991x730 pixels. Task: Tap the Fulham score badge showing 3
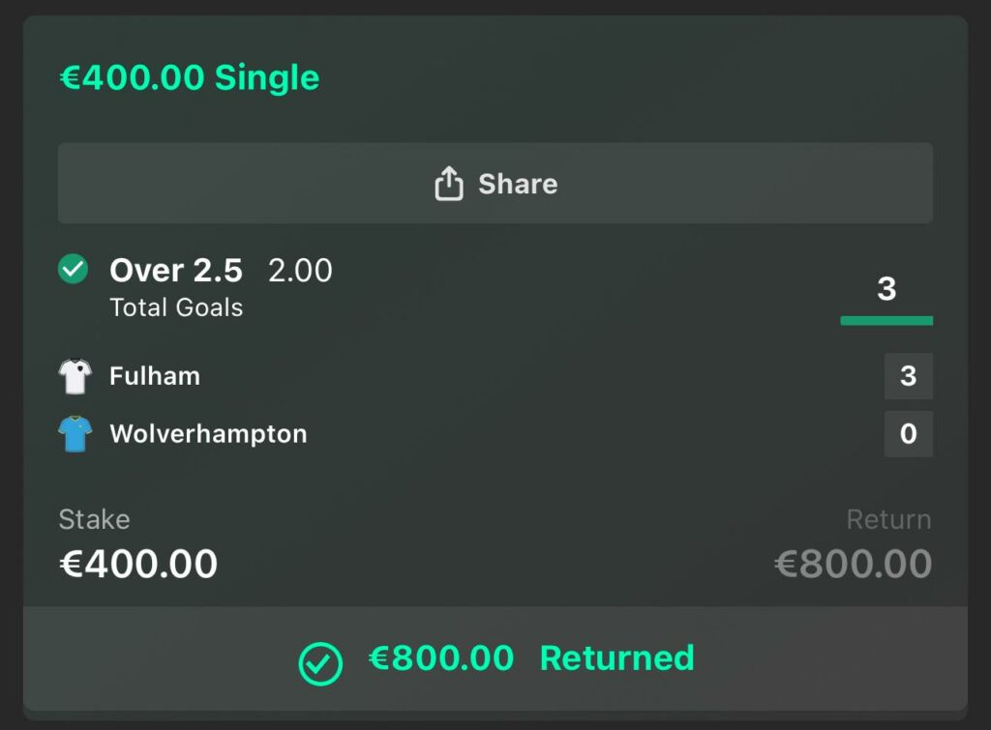point(908,376)
